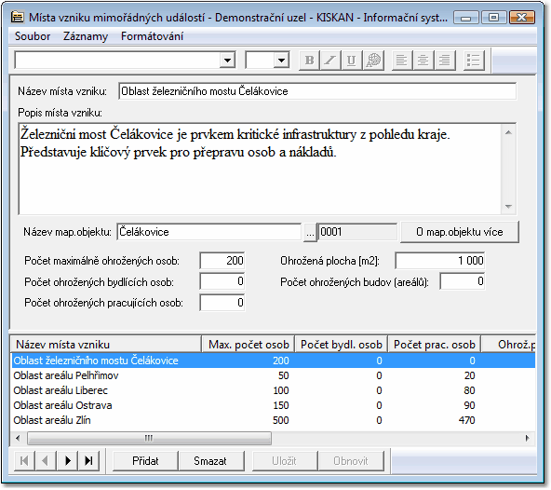
Task: Sort by Počet bydl. osob column header
Action: coord(342,345)
